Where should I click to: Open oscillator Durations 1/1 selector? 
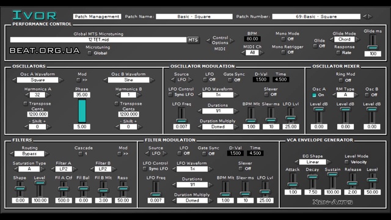click(218, 111)
